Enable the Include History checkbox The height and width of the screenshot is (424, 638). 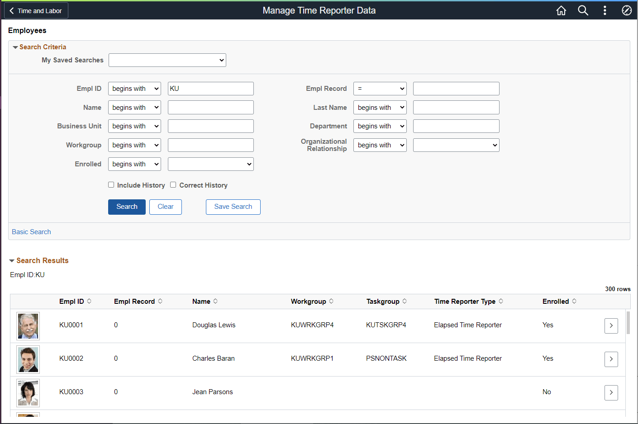click(x=111, y=184)
